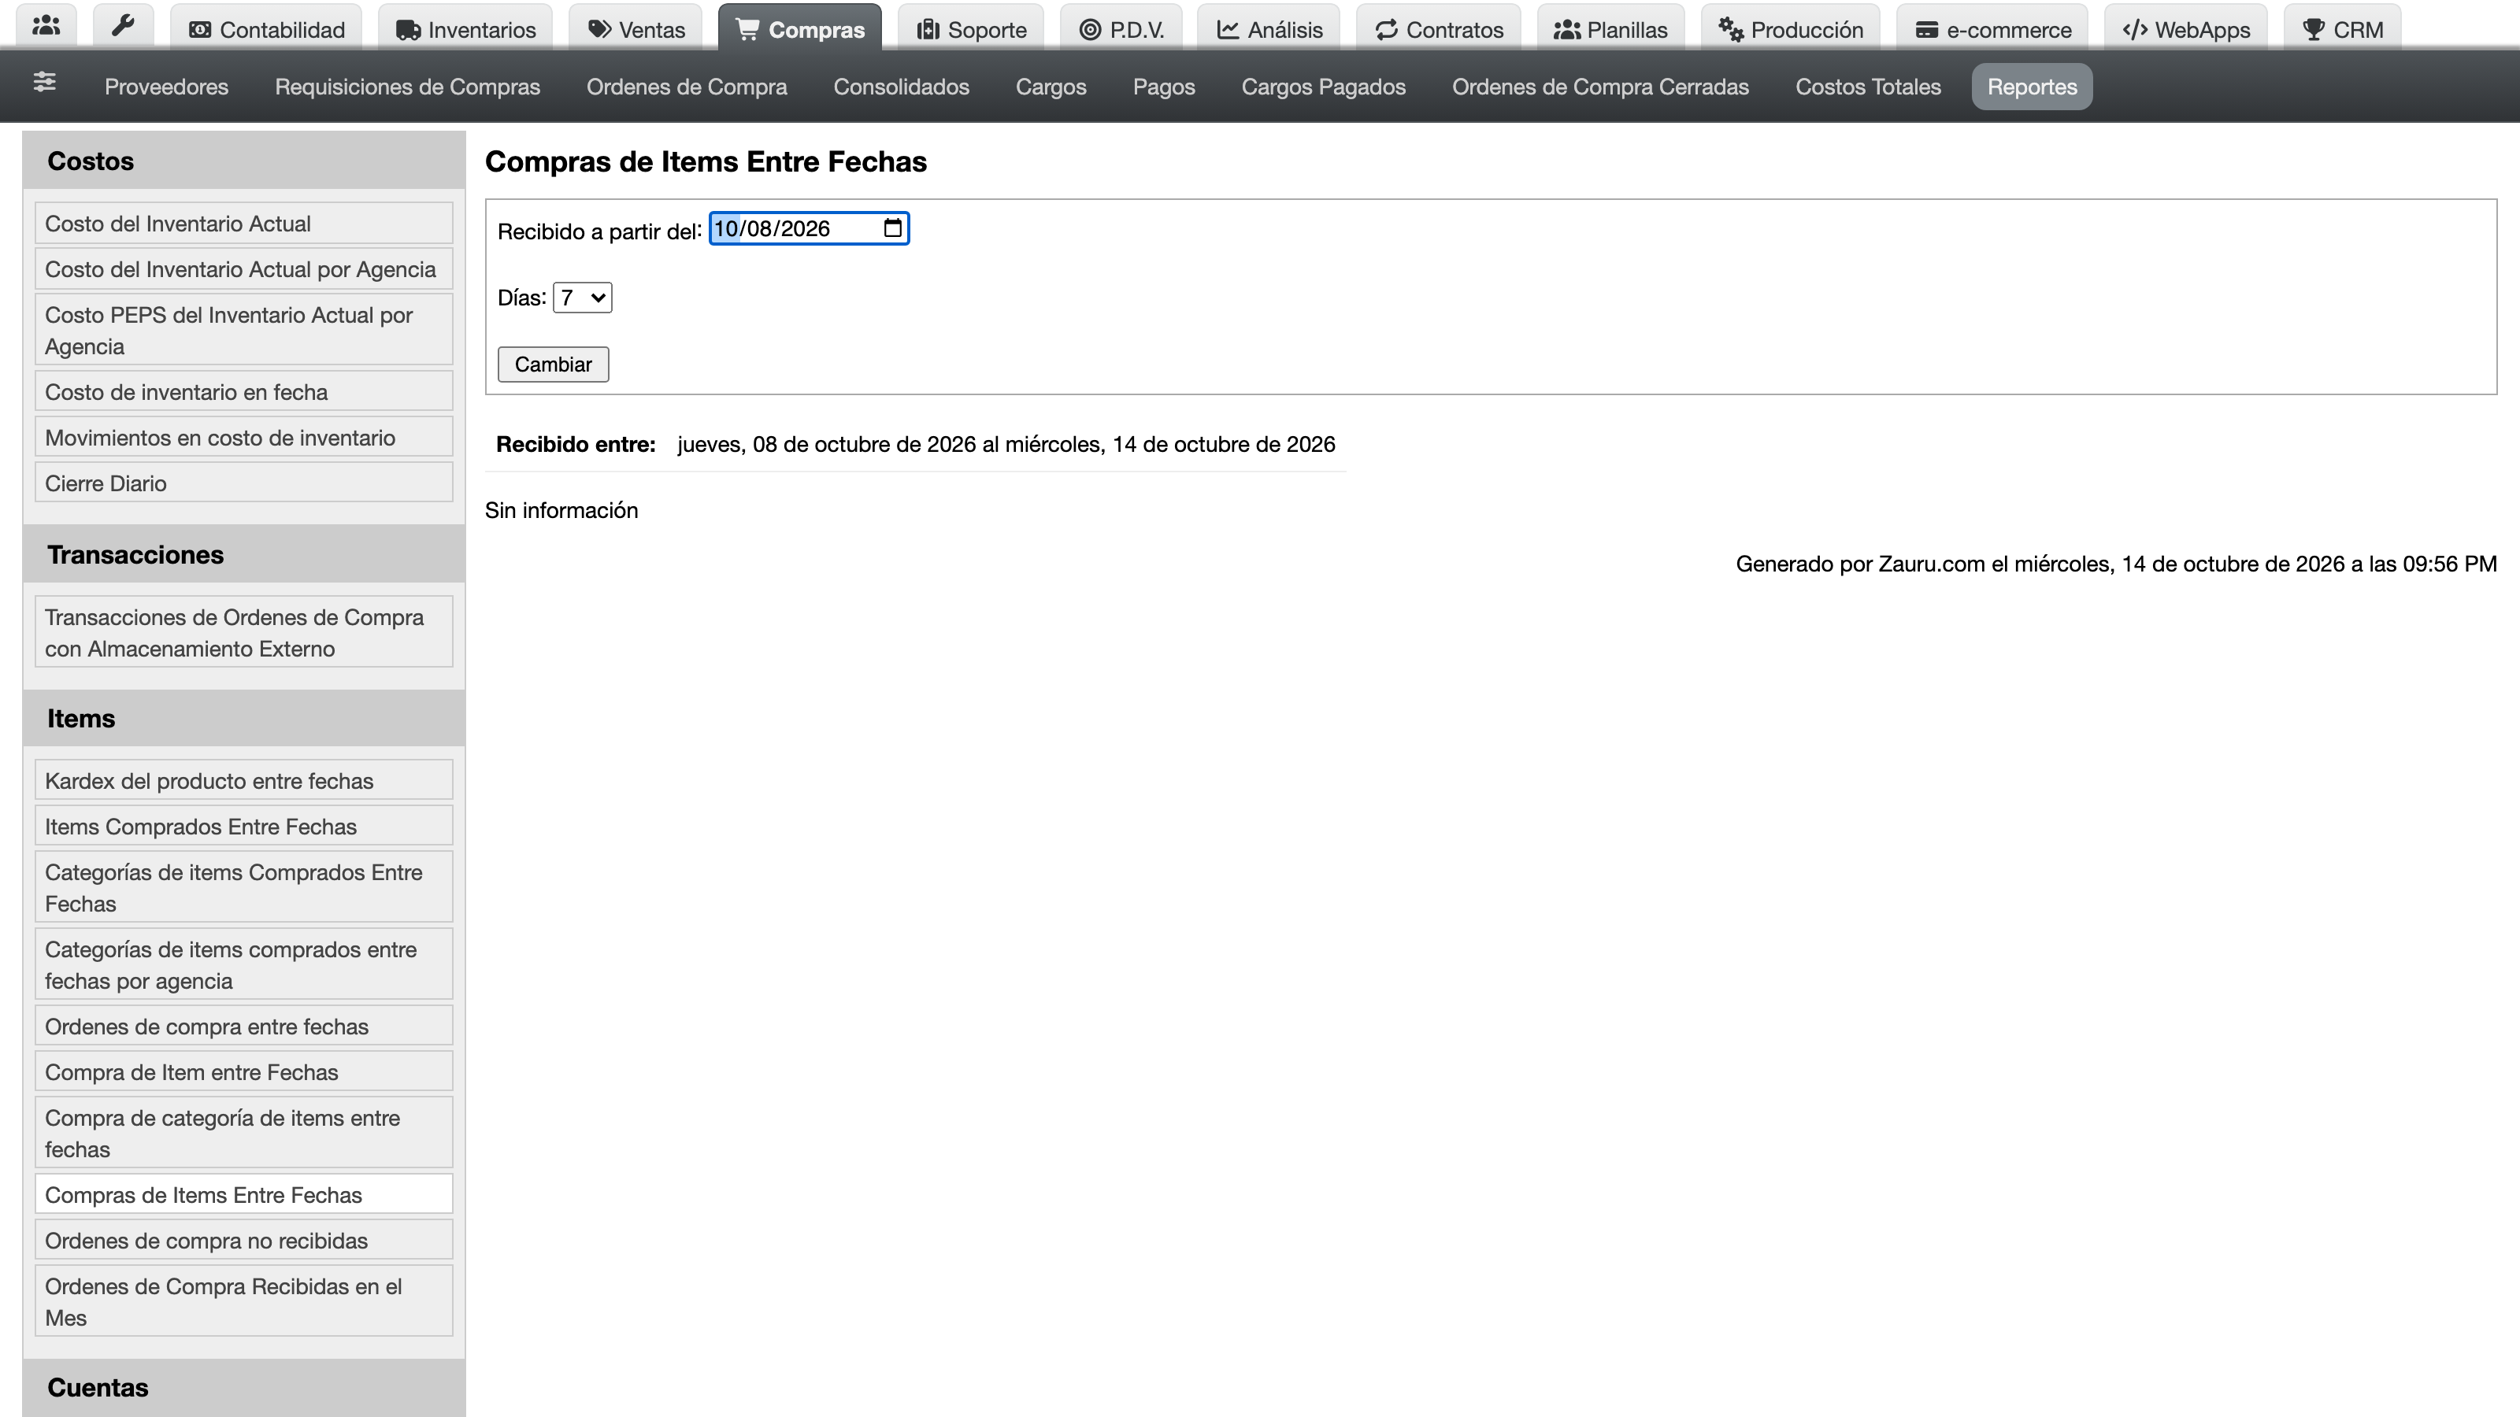Open the Soporte tab
The width and height of the screenshot is (2520, 1417).
(x=972, y=29)
